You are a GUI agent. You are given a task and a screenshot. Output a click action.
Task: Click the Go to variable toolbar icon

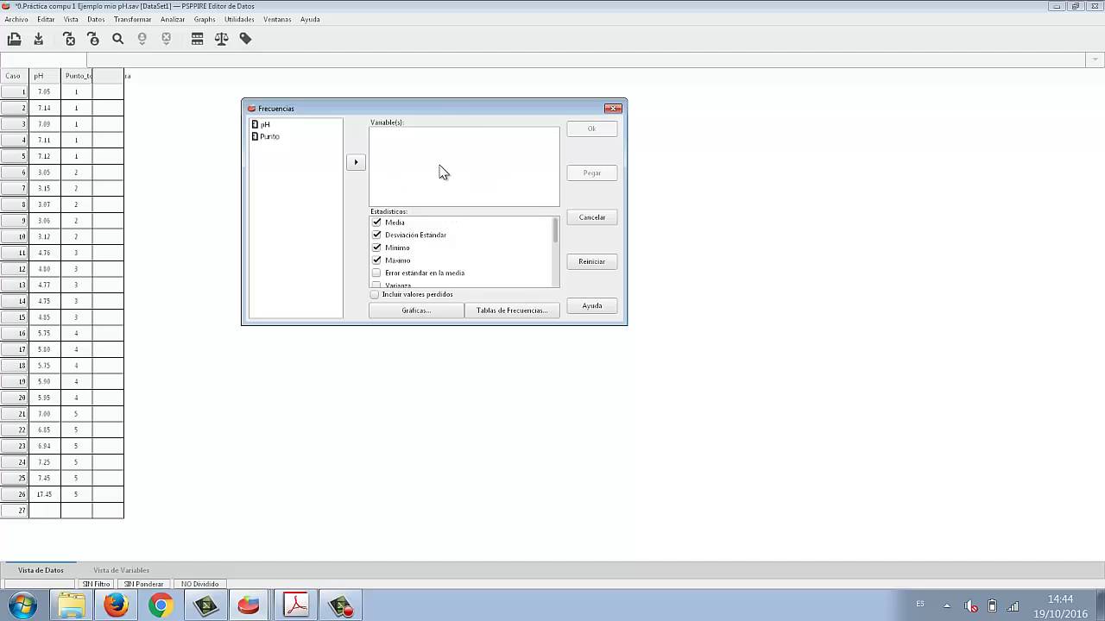[69, 39]
